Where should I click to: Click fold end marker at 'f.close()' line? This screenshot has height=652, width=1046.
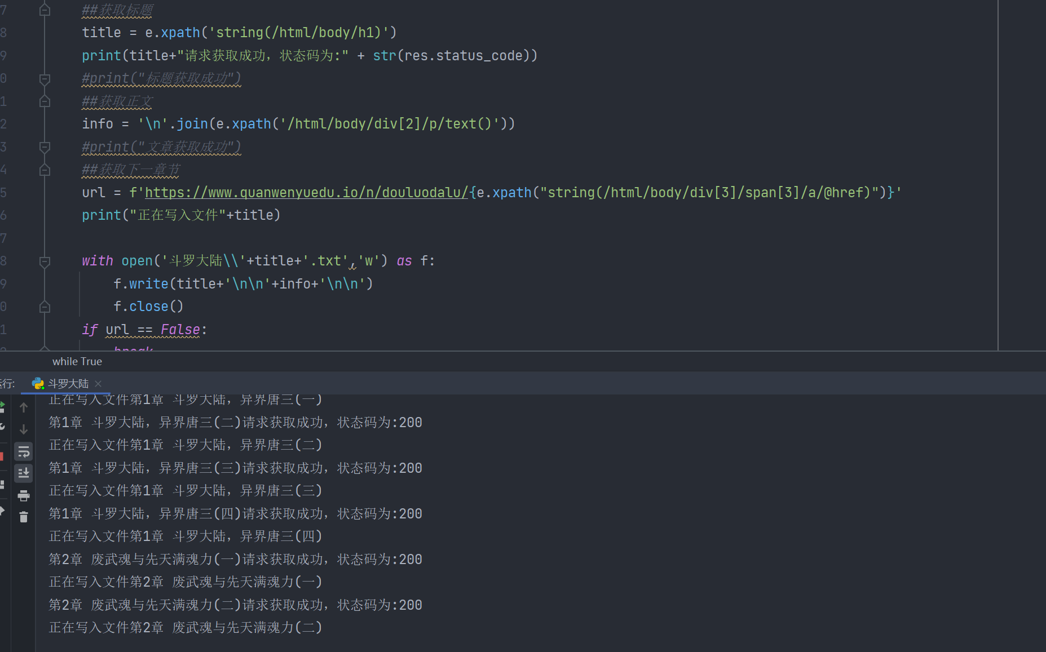pos(45,307)
